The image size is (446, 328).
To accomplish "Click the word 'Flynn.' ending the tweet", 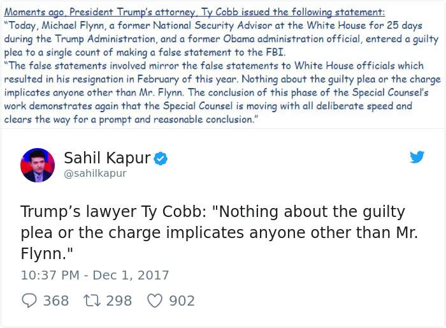I will tap(47, 253).
